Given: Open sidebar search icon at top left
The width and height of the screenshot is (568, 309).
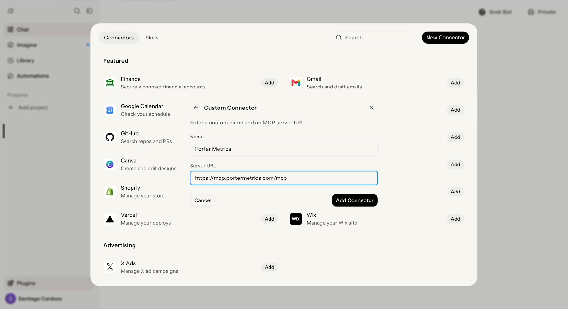Looking at the screenshot, I should coord(77,11).
